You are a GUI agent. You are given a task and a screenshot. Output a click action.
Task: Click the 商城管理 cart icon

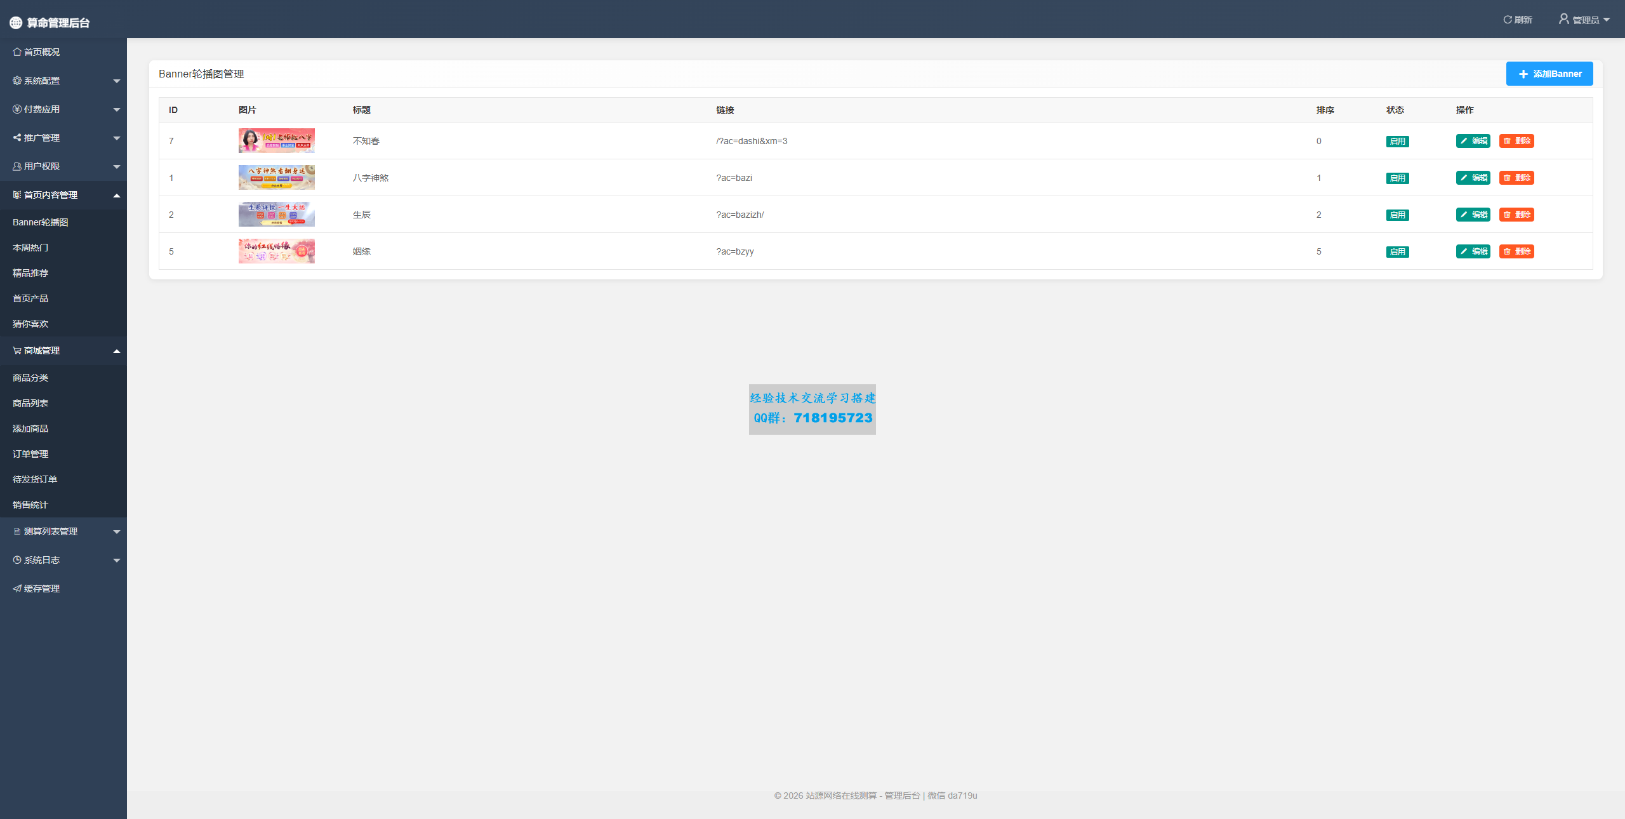(17, 350)
